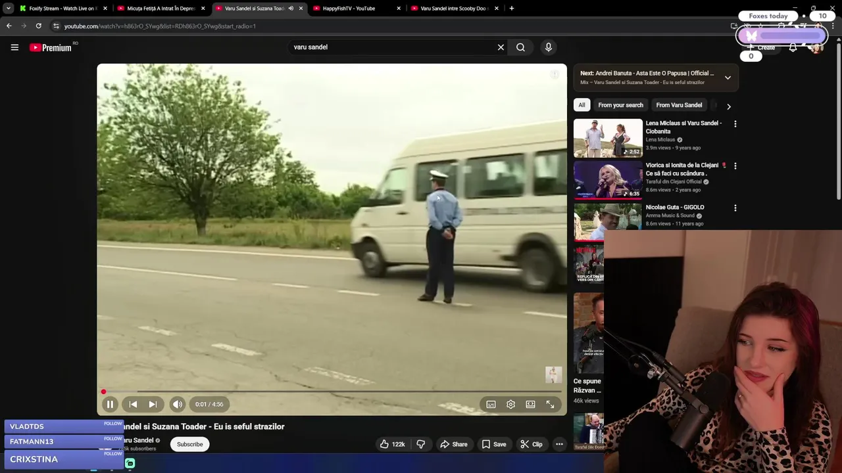Close the HappyFishTV tab
This screenshot has height=473, width=842.
coord(399,9)
